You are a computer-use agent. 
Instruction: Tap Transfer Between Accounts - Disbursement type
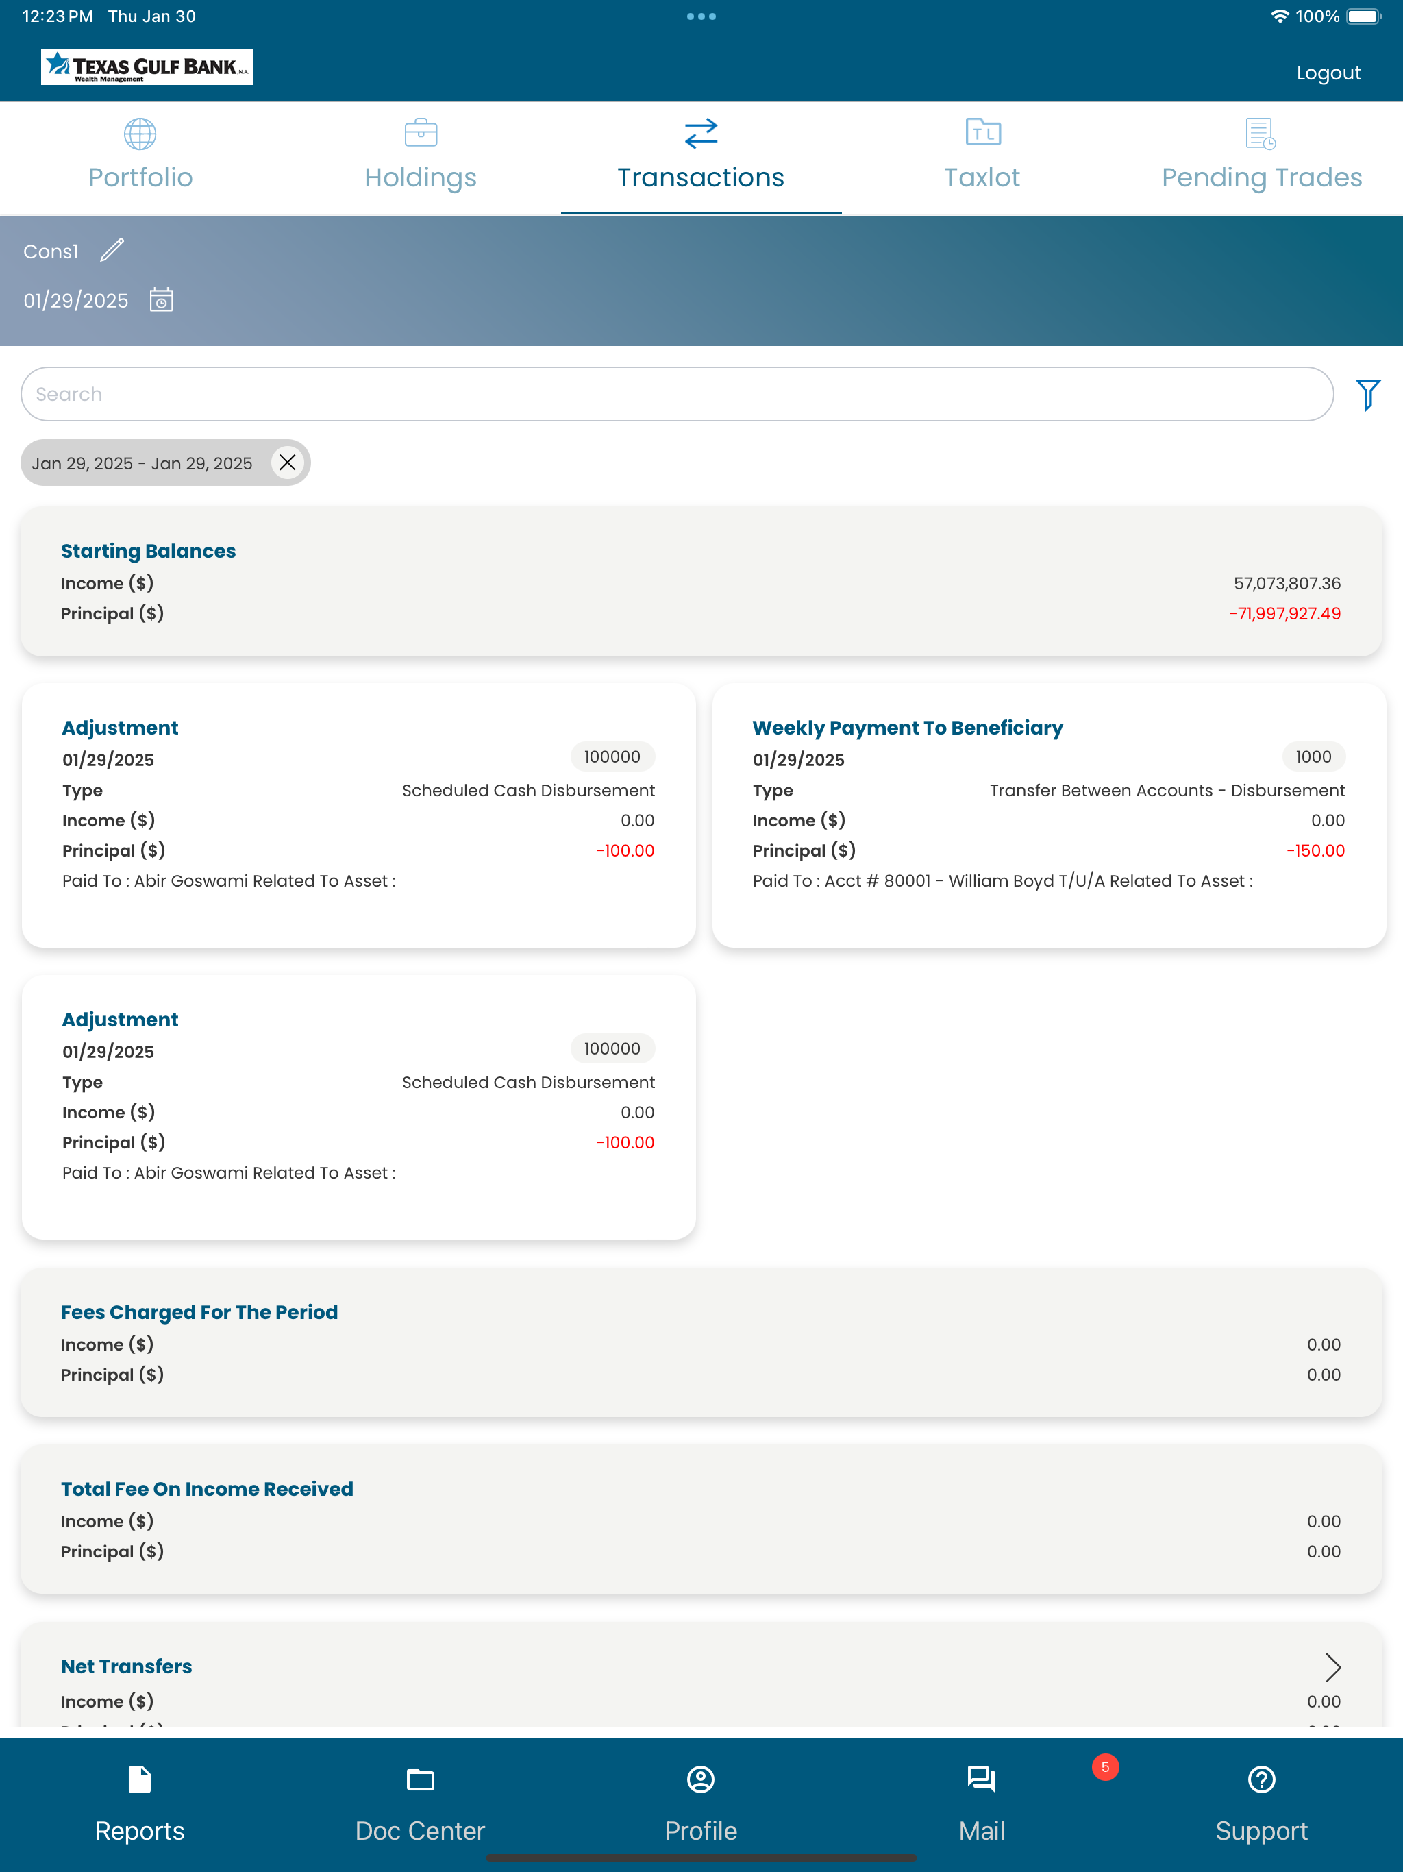(1167, 791)
